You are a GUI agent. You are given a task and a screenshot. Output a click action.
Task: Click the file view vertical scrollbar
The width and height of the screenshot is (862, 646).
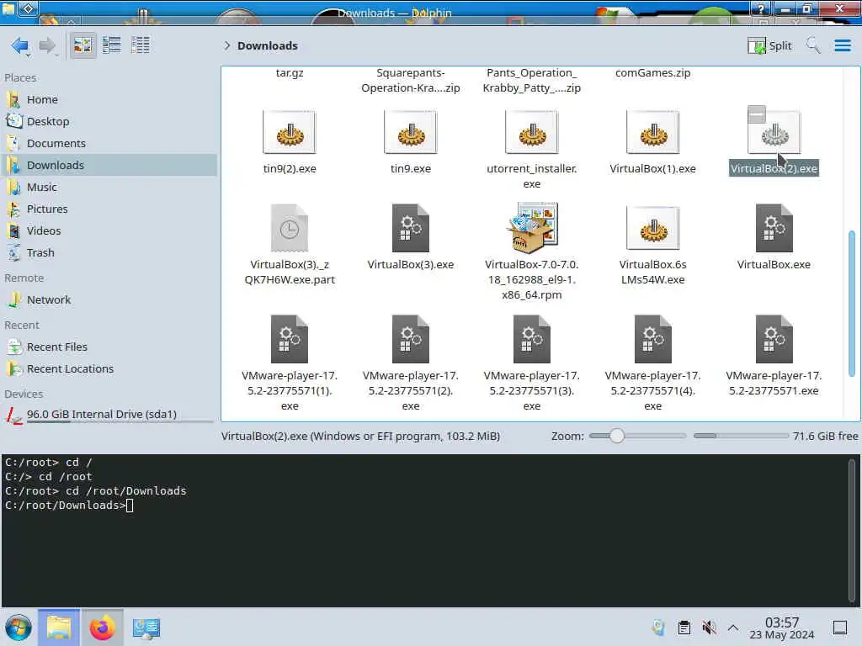(852, 303)
